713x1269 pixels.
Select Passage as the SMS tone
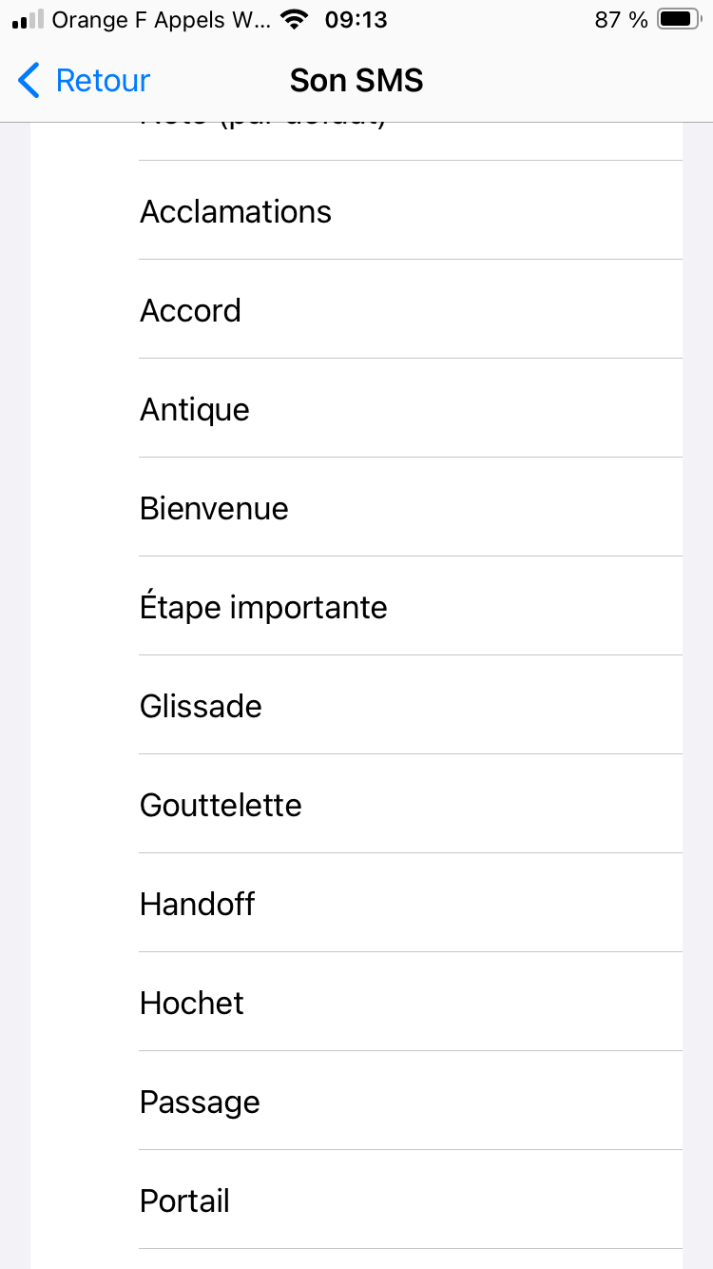(200, 1102)
